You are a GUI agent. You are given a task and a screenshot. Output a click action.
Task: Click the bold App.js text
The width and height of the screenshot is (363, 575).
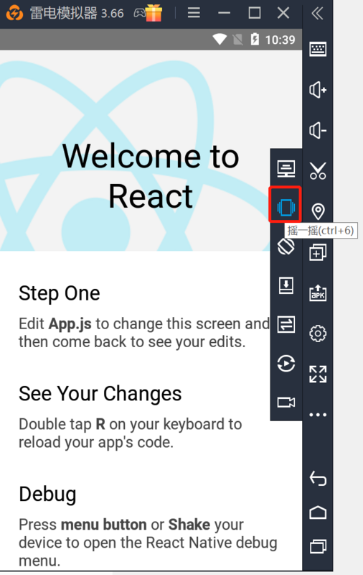[x=70, y=324]
